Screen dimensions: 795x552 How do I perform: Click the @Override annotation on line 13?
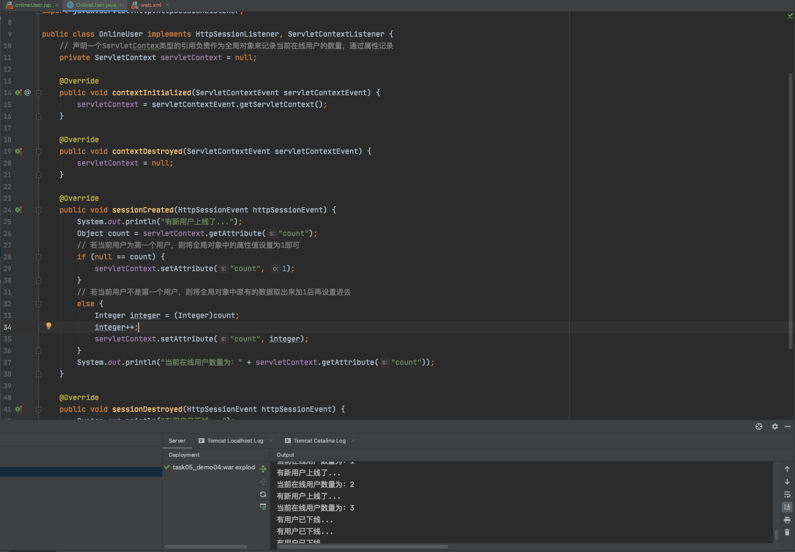click(79, 81)
